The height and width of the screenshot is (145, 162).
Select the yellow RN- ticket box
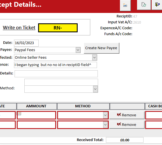point(58,28)
